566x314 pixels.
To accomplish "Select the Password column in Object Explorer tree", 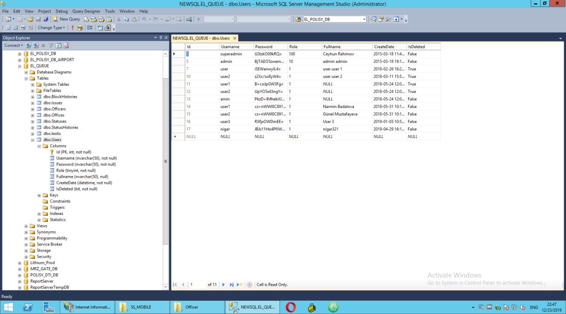I will pyautogui.click(x=86, y=164).
